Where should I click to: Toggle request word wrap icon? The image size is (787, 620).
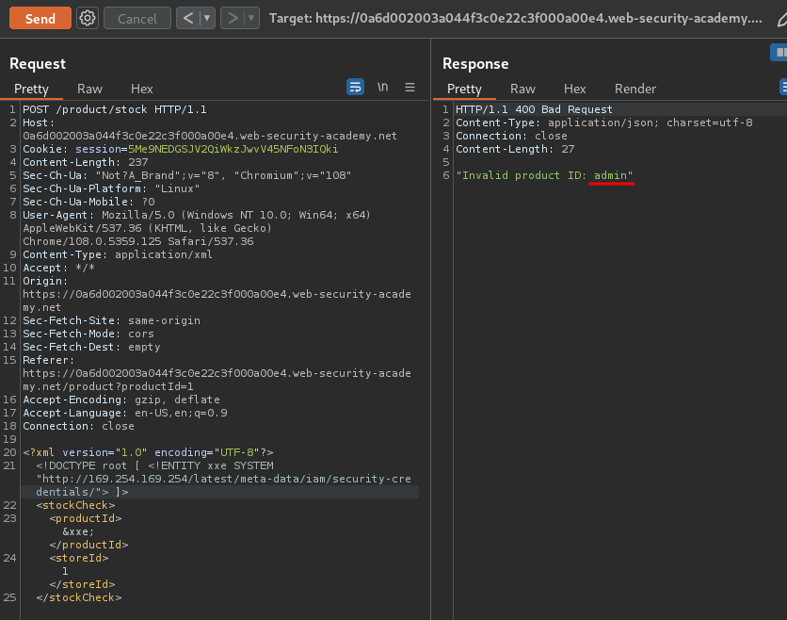point(355,87)
